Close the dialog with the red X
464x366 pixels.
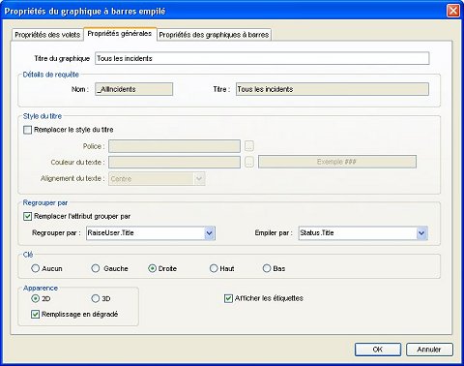[x=453, y=11]
